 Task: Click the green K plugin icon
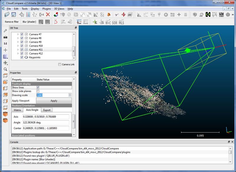(208, 14)
